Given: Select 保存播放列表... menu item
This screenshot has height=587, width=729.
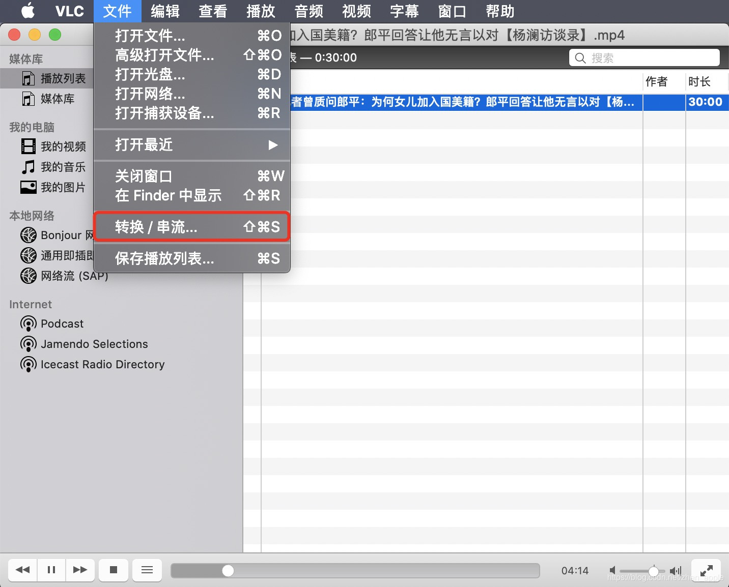Looking at the screenshot, I should (192, 258).
